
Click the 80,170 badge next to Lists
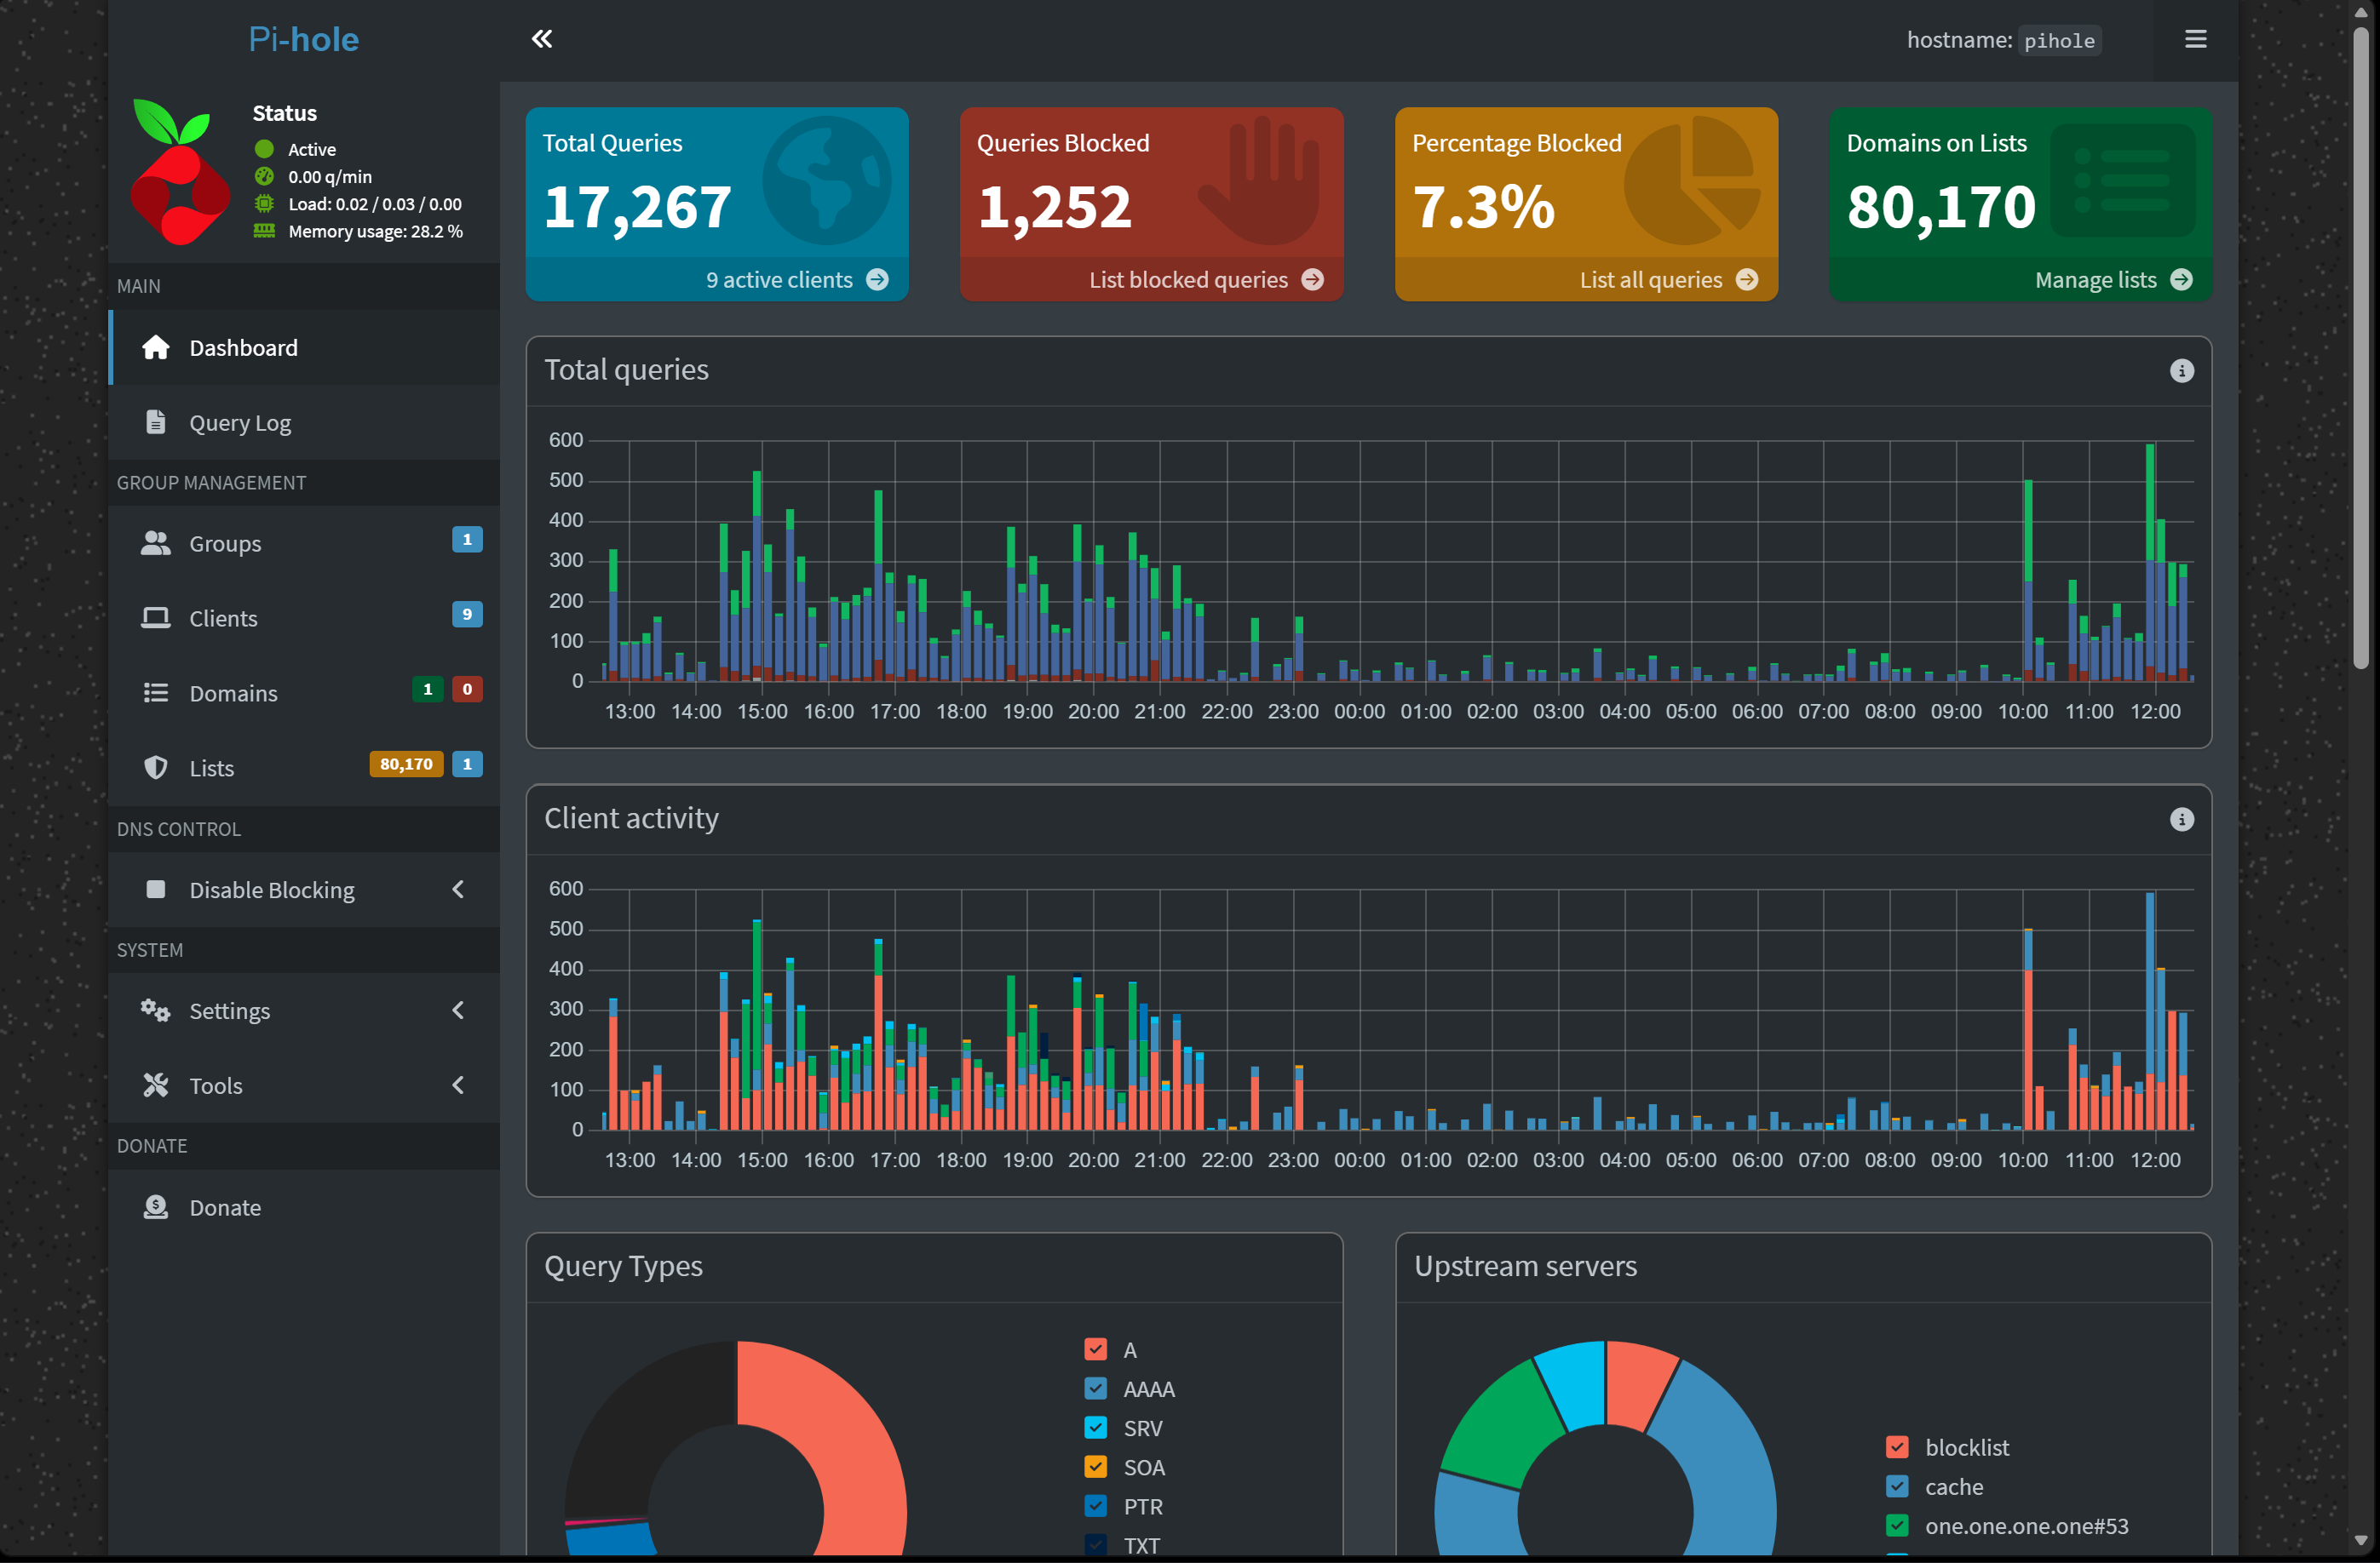(405, 764)
